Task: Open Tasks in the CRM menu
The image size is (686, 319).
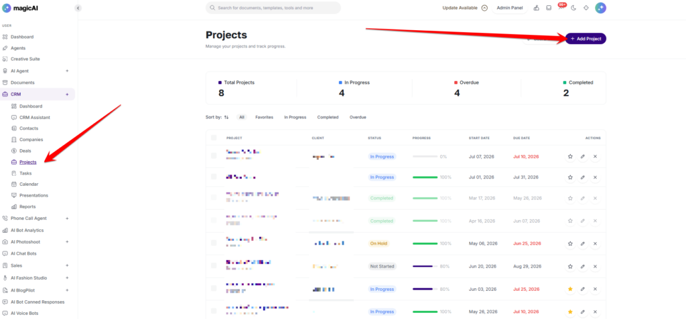Action: [25, 173]
